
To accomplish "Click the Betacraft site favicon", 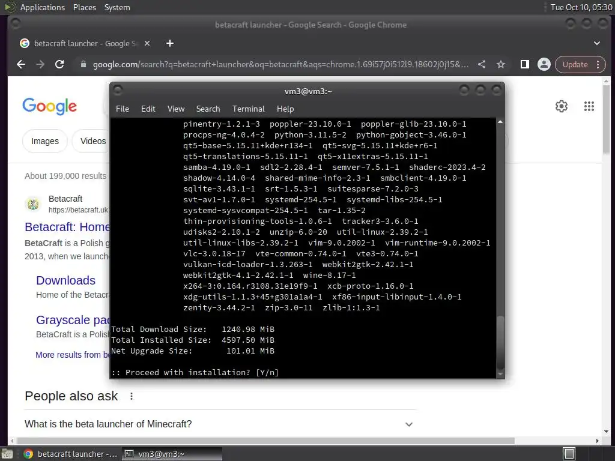I will [33, 204].
